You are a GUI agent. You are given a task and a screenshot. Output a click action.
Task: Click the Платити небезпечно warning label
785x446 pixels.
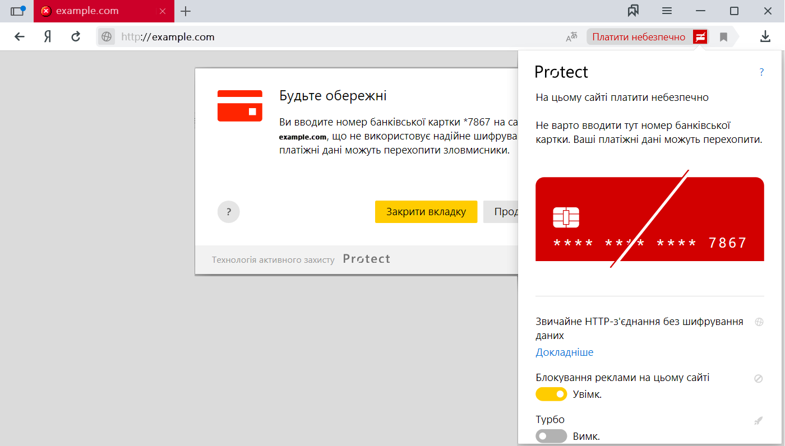point(639,37)
